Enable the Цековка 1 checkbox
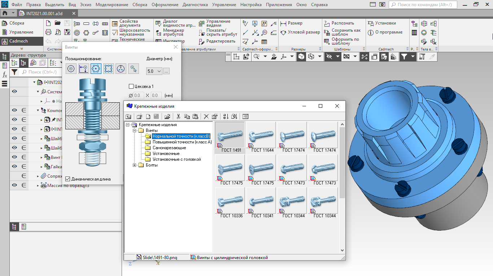This screenshot has width=493, height=276. tap(131, 86)
